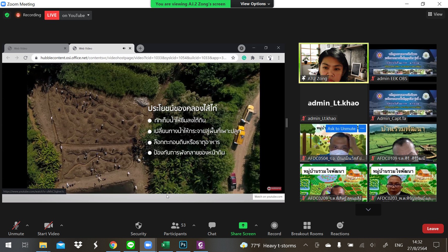Click the green encryption shield icon
Viewport: 448px width, 252px height.
(7, 15)
